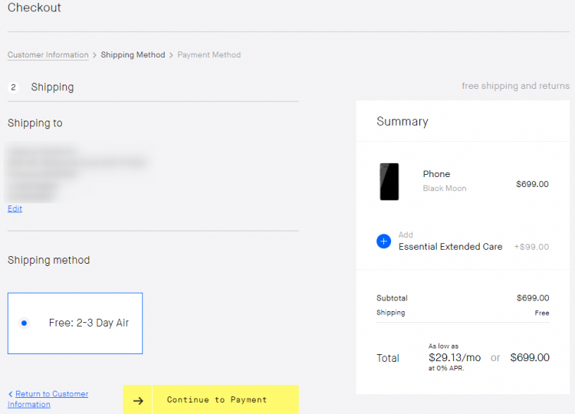This screenshot has height=414, width=575.
Task: Click the arrow icon on the yellow button
Action: [x=138, y=401]
